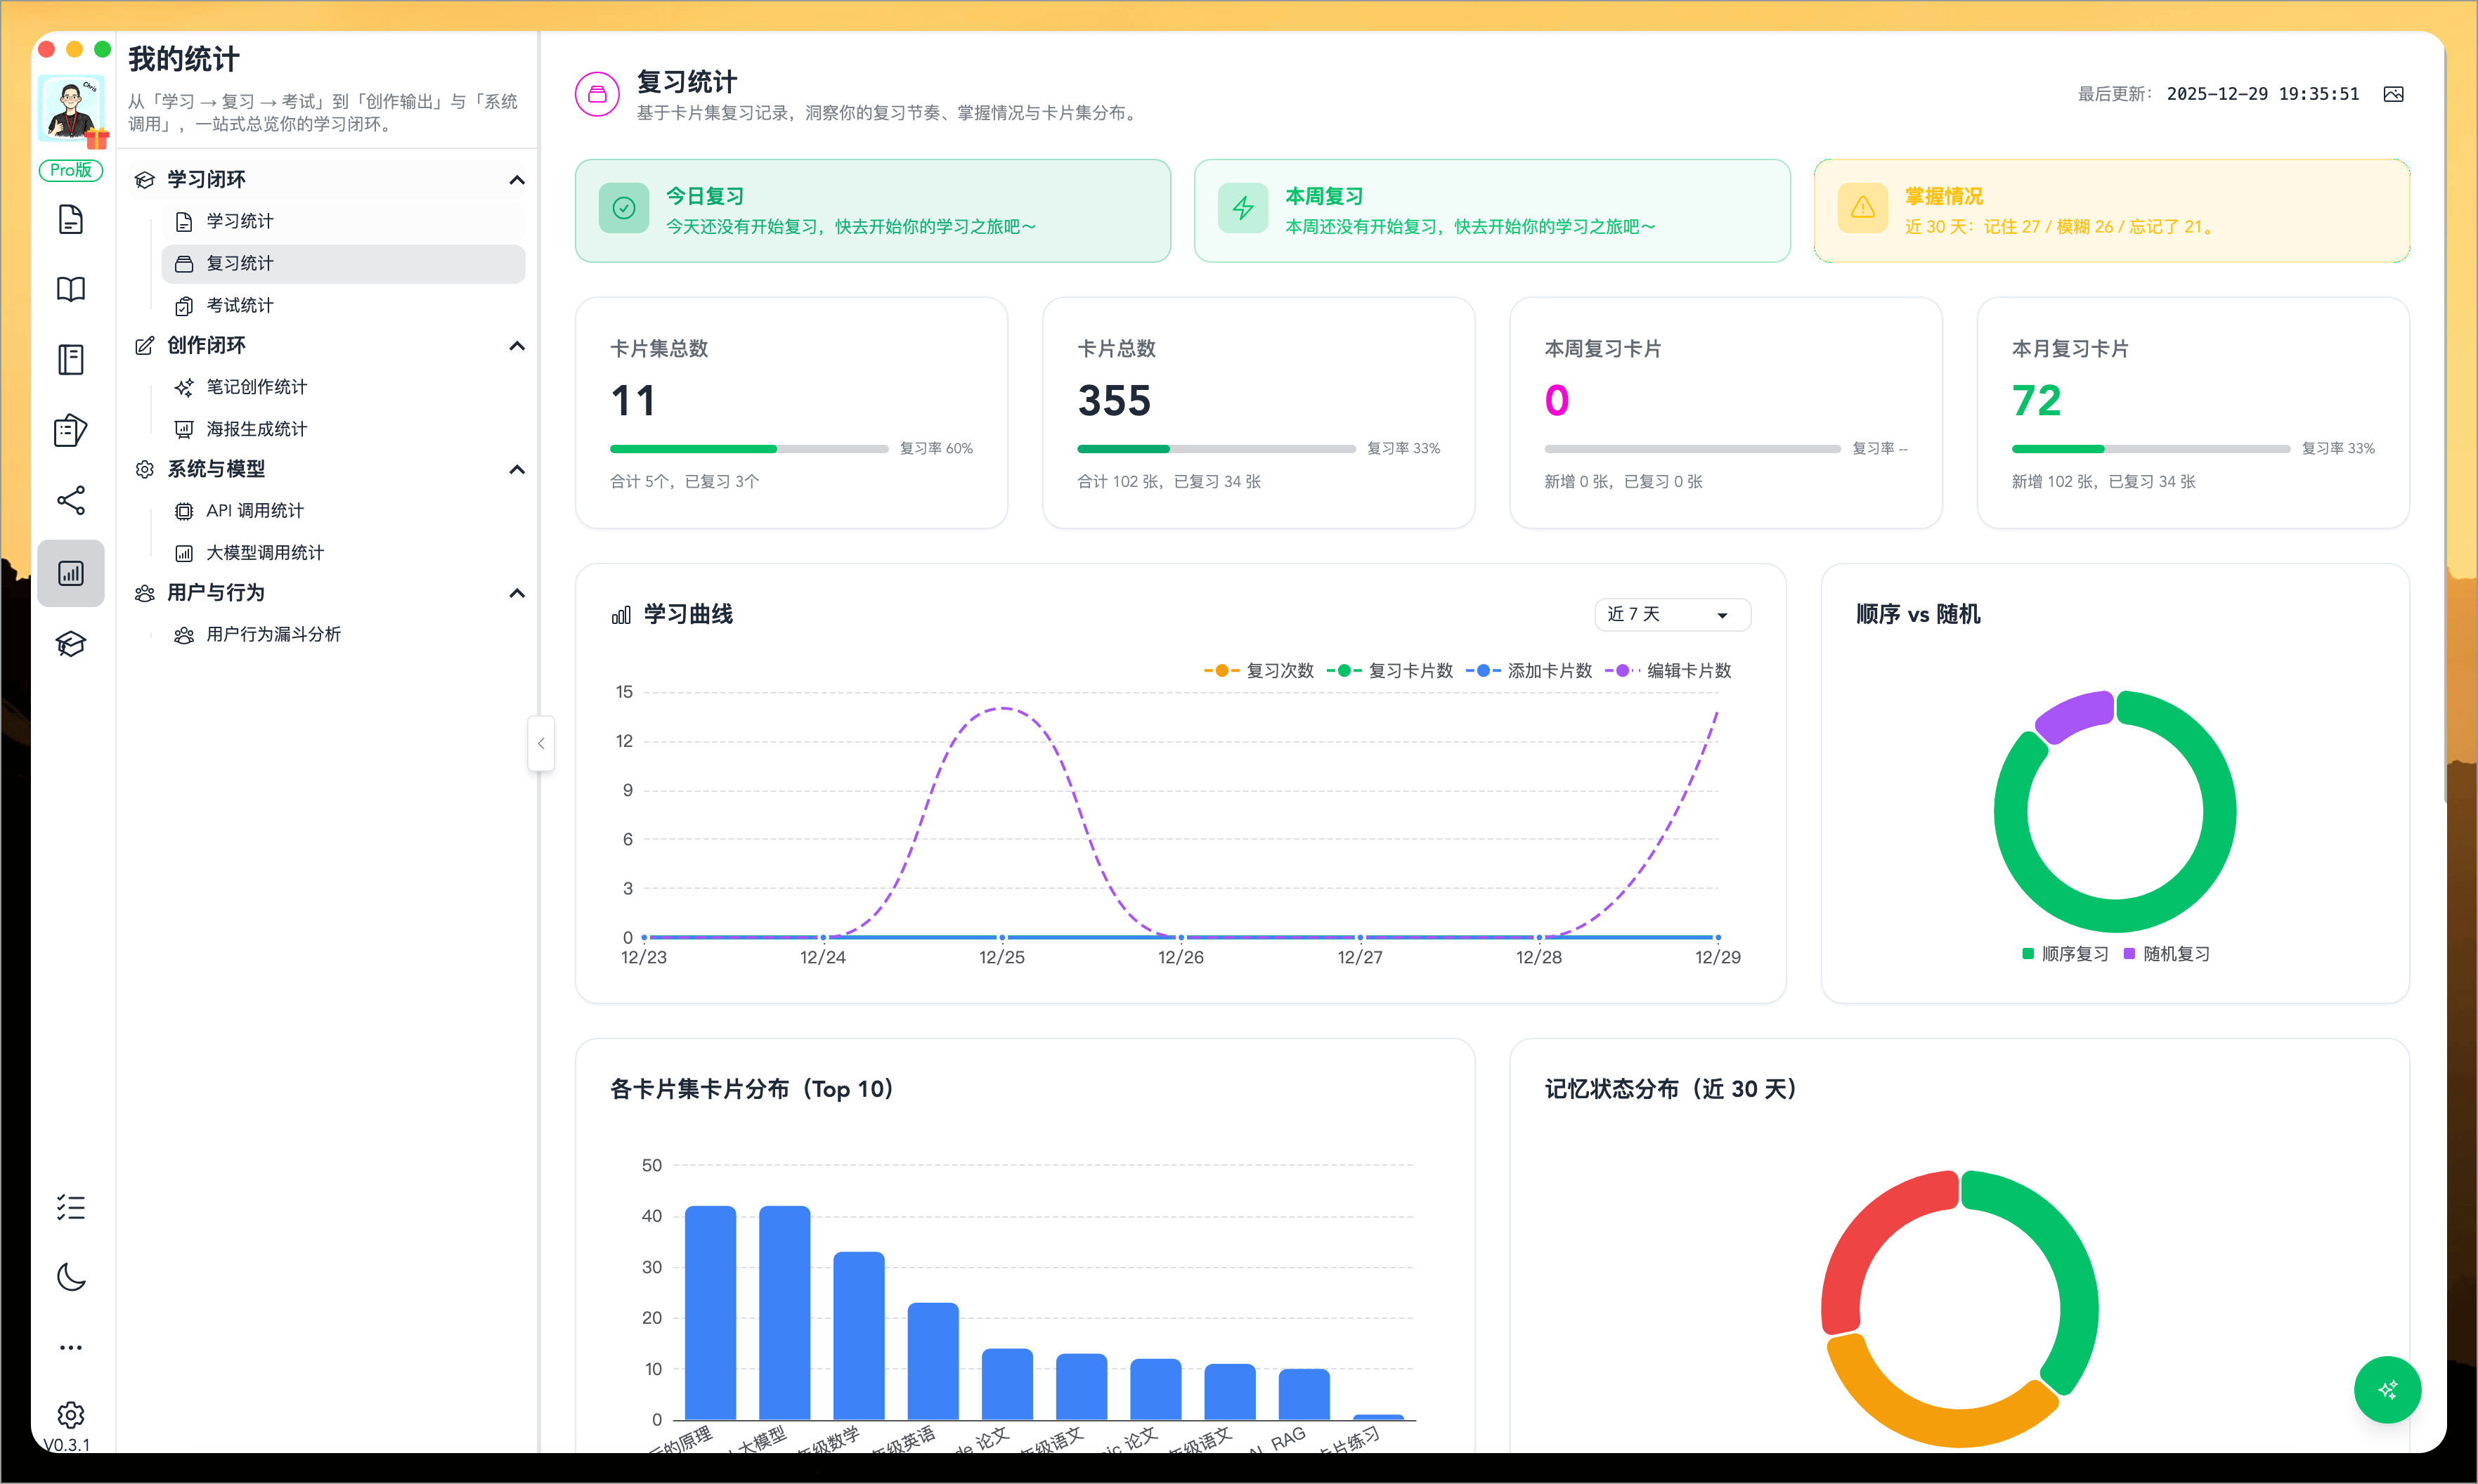Click the settings gear icon above version
Viewport: 2478px width, 1484px height.
(x=70, y=1414)
